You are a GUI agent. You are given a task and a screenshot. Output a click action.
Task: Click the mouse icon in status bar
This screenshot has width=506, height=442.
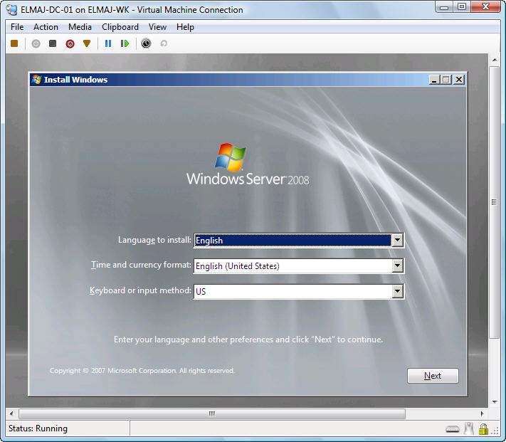click(468, 428)
